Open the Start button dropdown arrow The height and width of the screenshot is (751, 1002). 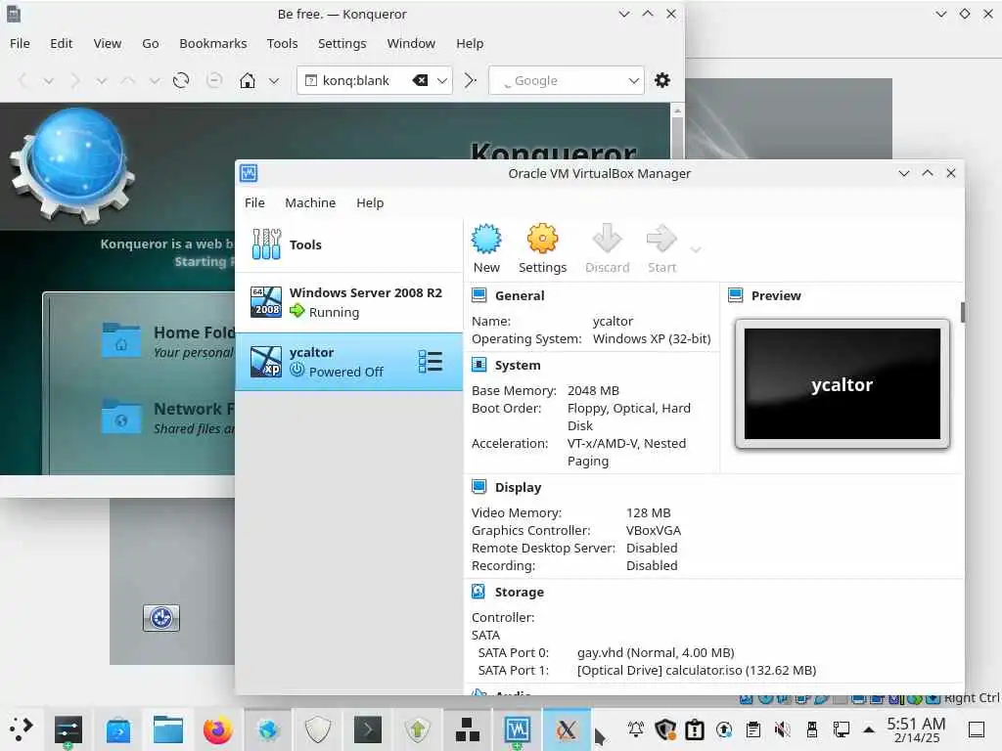pyautogui.click(x=696, y=249)
